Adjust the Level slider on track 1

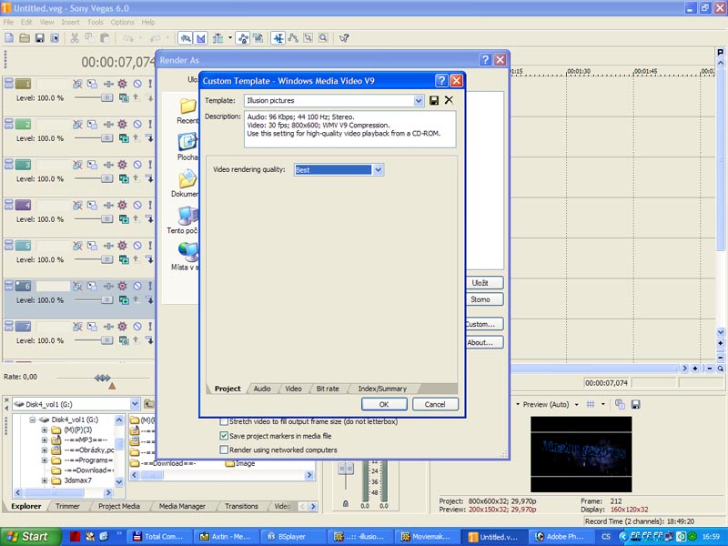coord(106,98)
